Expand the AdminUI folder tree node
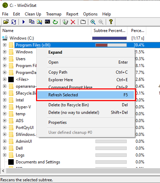Screen dimensions: 160x183 (4, 141)
